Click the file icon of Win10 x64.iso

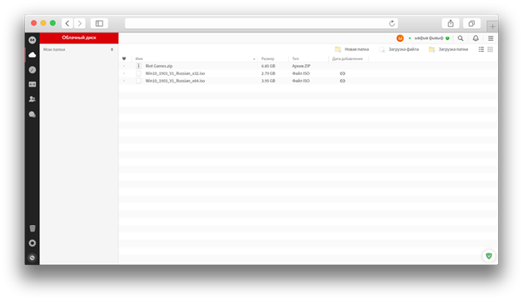138,81
